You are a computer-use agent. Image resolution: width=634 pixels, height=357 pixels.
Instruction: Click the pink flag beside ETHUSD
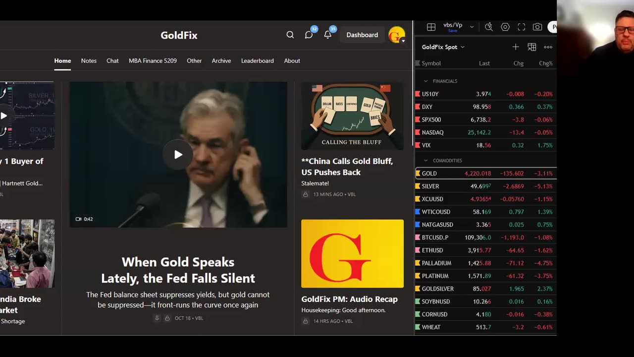(x=418, y=250)
